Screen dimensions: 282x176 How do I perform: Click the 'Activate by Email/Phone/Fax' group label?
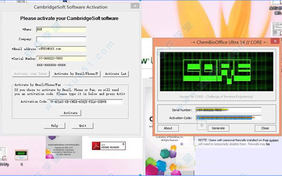38,85
